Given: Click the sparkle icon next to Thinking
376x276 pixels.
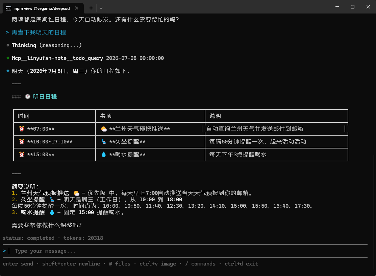Looking at the screenshot, I should click(8, 45).
